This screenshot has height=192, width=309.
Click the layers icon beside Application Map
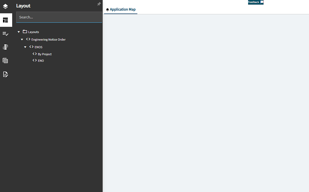tap(107, 9)
